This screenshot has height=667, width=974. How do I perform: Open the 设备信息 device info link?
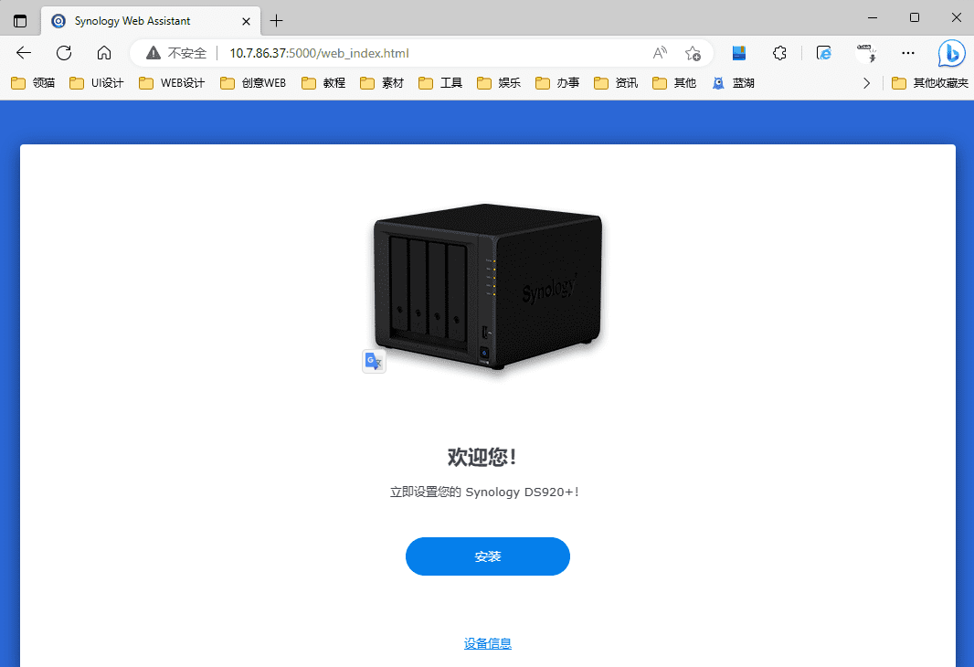tap(487, 644)
